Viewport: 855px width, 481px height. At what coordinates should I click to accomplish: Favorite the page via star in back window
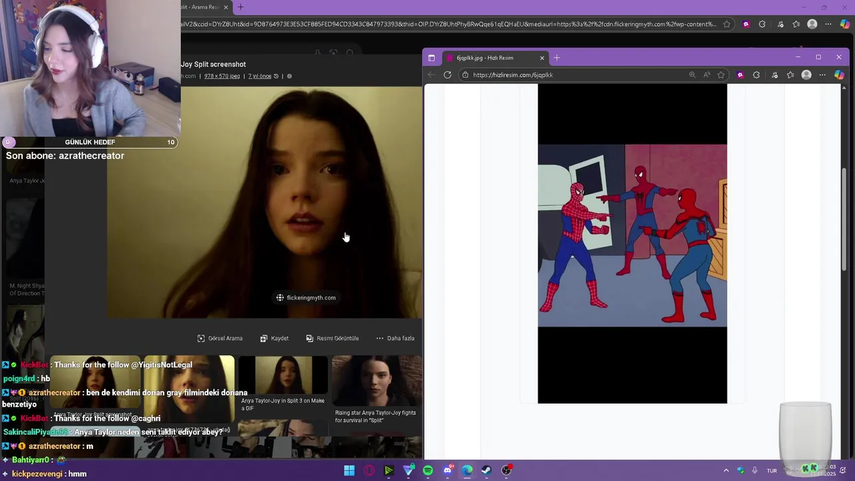pos(727,24)
